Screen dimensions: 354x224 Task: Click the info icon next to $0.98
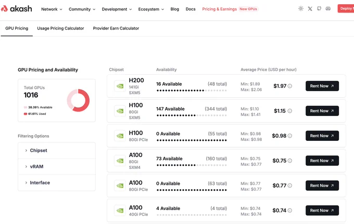290,136
